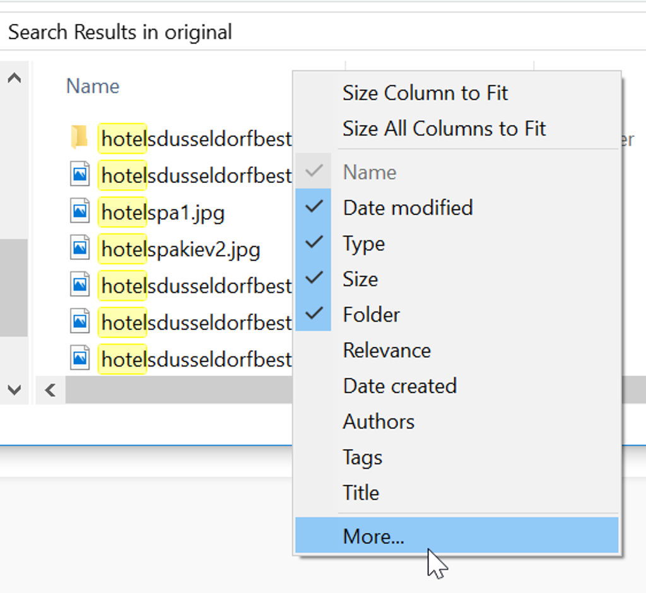Click the folder icon for hotelsdusseldorfbest
646x593 pixels.
pyautogui.click(x=79, y=138)
